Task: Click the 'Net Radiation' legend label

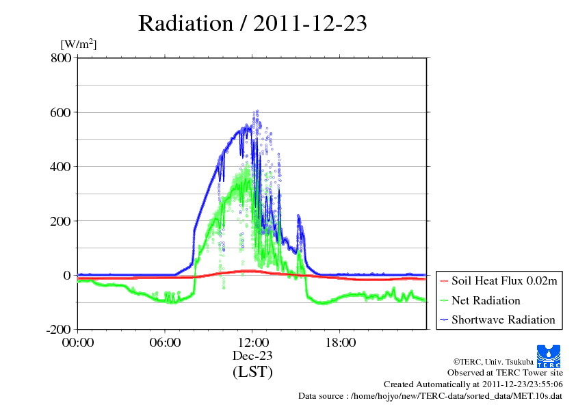Action: click(486, 300)
